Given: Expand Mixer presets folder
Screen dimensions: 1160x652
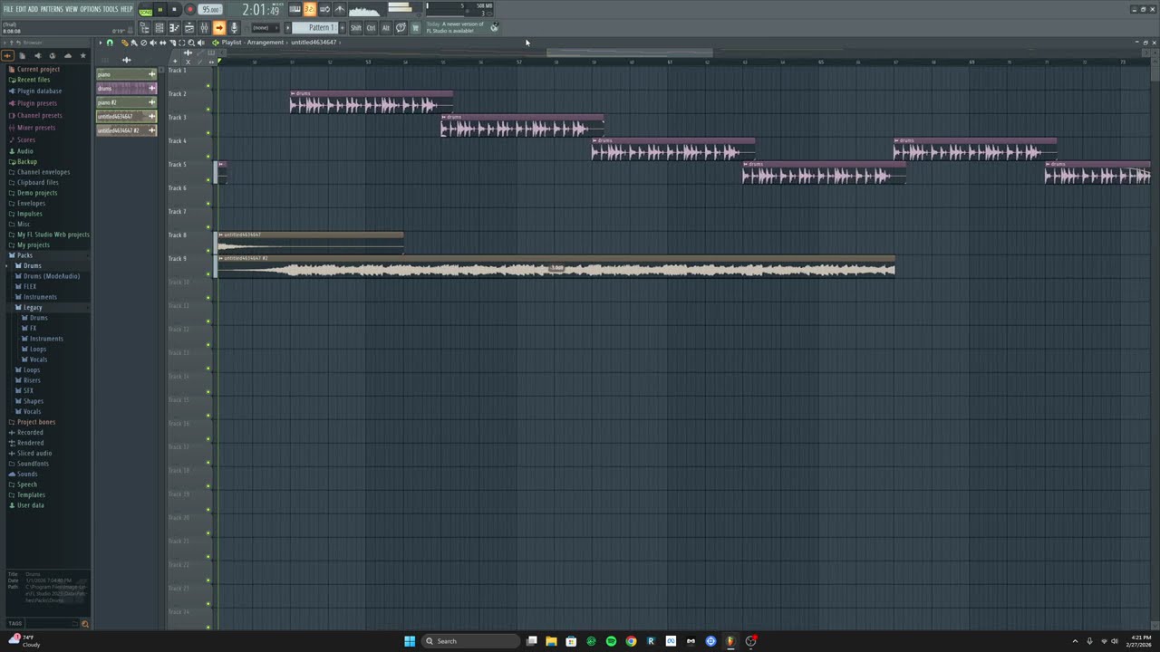Looking at the screenshot, I should [36, 128].
